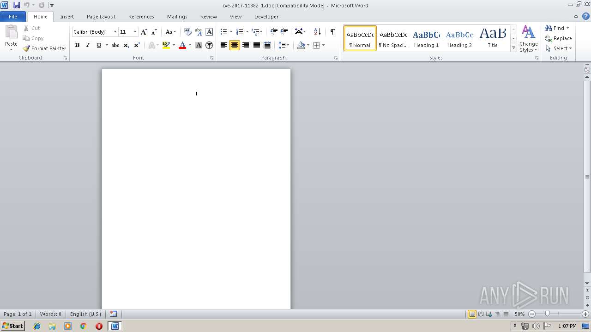Clear formatting with the eraser icon
The height and width of the screenshot is (332, 591).
(x=188, y=32)
